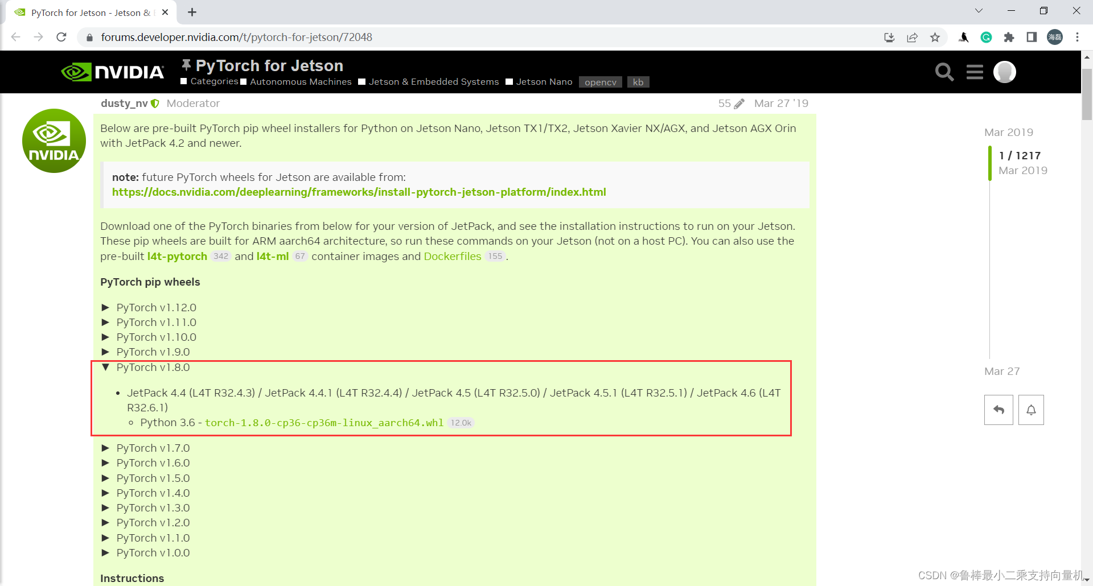This screenshot has width=1093, height=586.
Task: Click the browser Forward arrow
Action: coord(38,37)
